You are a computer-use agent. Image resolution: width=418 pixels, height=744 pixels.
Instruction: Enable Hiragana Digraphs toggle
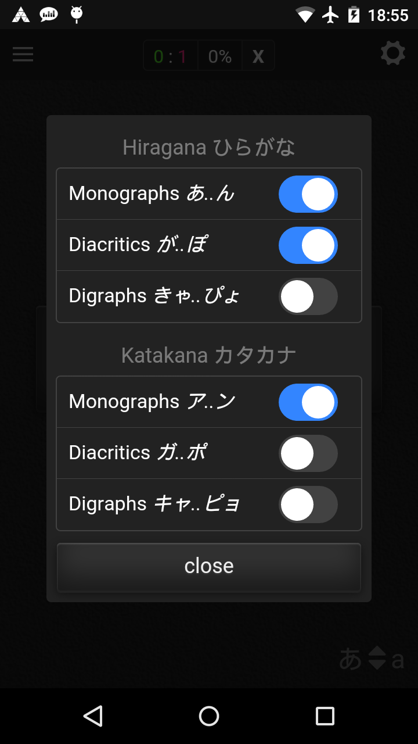click(x=308, y=296)
